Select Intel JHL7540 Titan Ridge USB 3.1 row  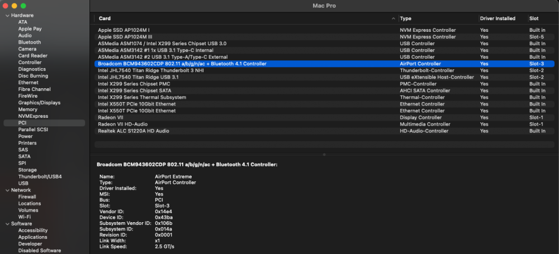324,77
